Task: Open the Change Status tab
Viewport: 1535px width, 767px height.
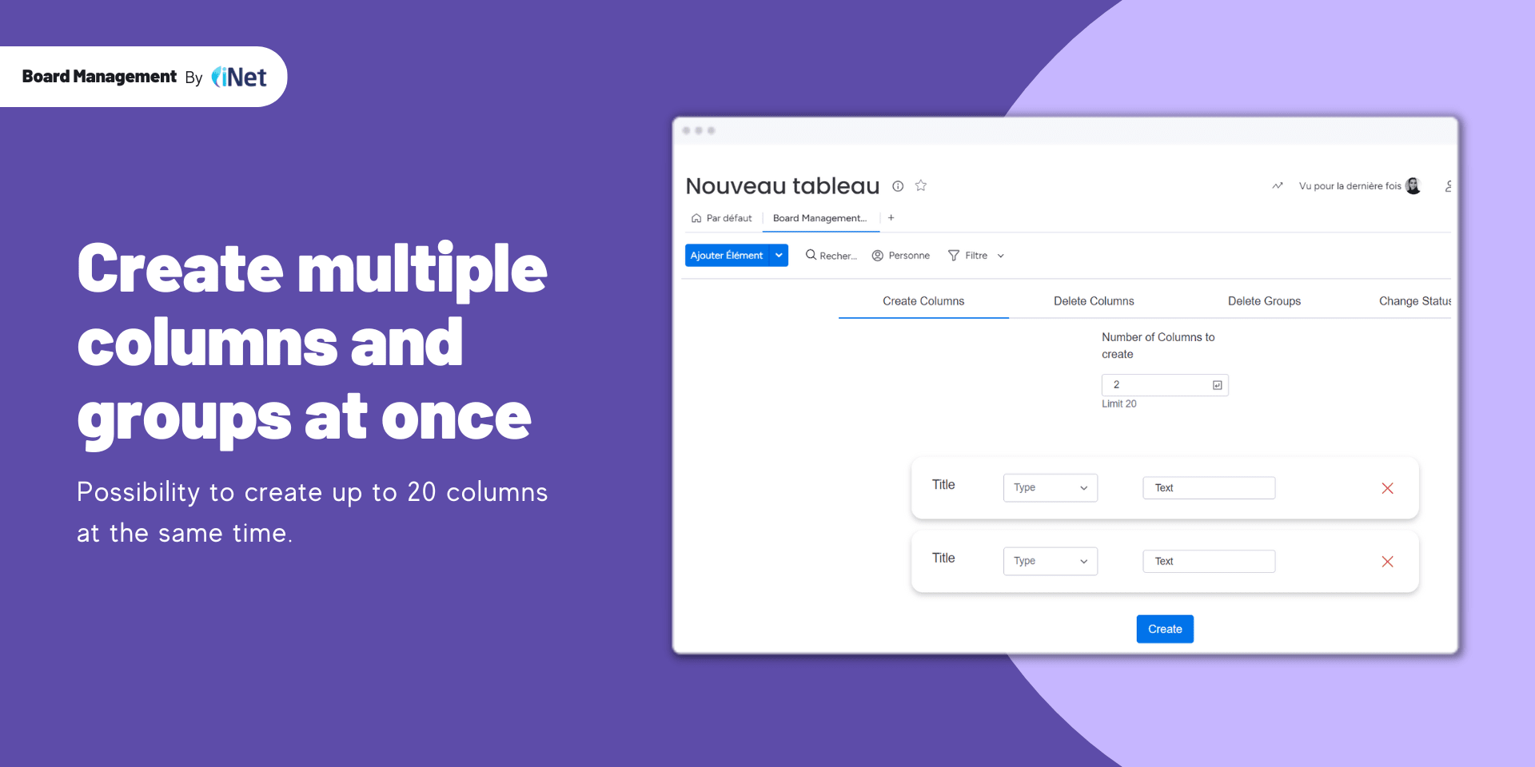Action: point(1415,301)
